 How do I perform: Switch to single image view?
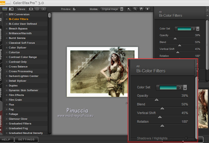click(31, 9)
